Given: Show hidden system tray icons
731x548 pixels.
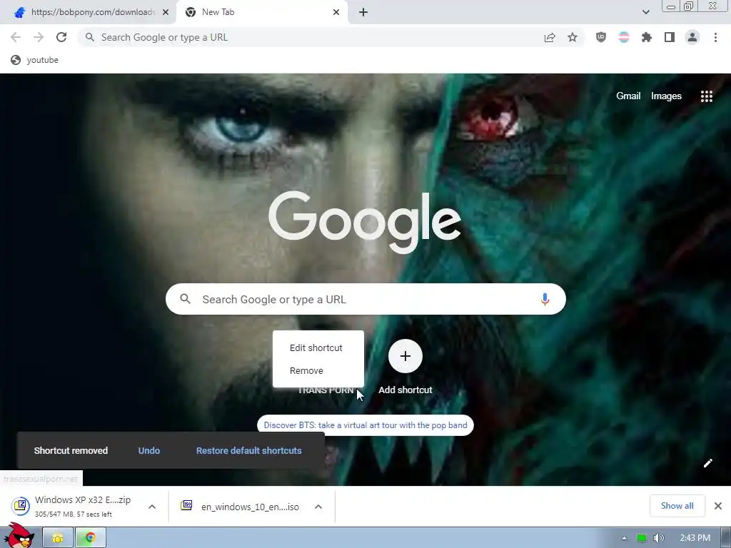Looking at the screenshot, I should (624, 538).
